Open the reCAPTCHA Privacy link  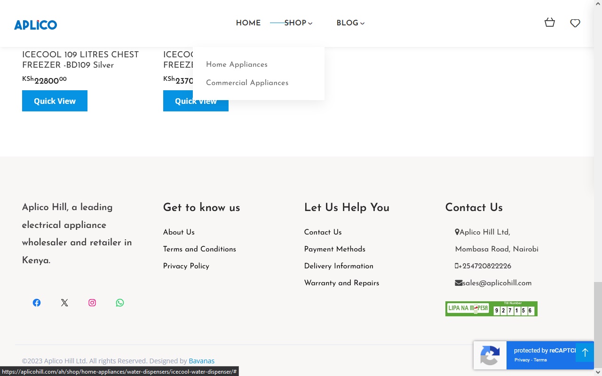[522, 360]
